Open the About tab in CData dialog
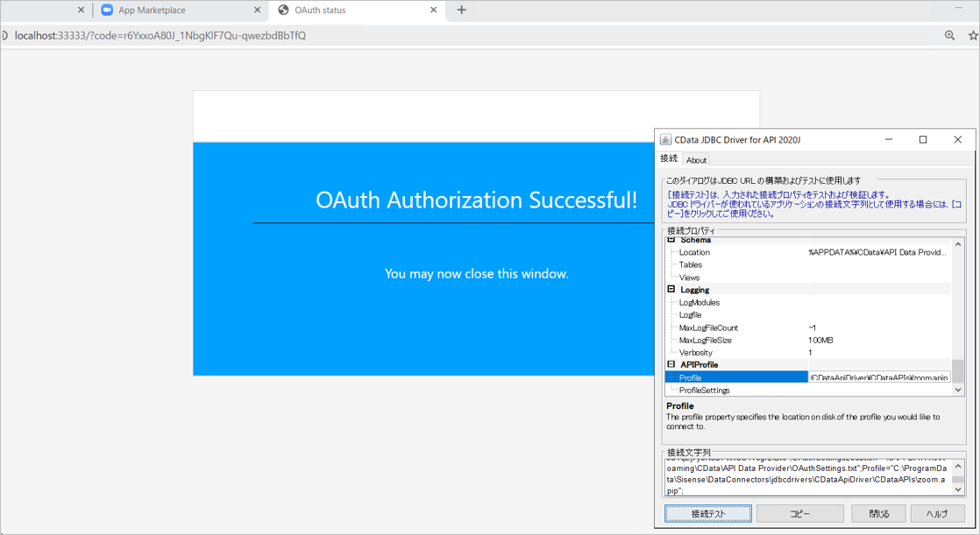Image resolution: width=980 pixels, height=535 pixels. coord(696,160)
